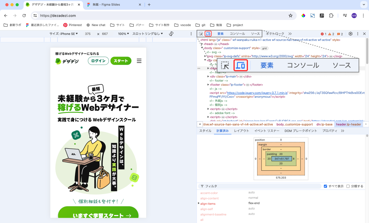Screen dimensions: 369x223
Task: Open the page hamburger menu
Action: point(139,61)
